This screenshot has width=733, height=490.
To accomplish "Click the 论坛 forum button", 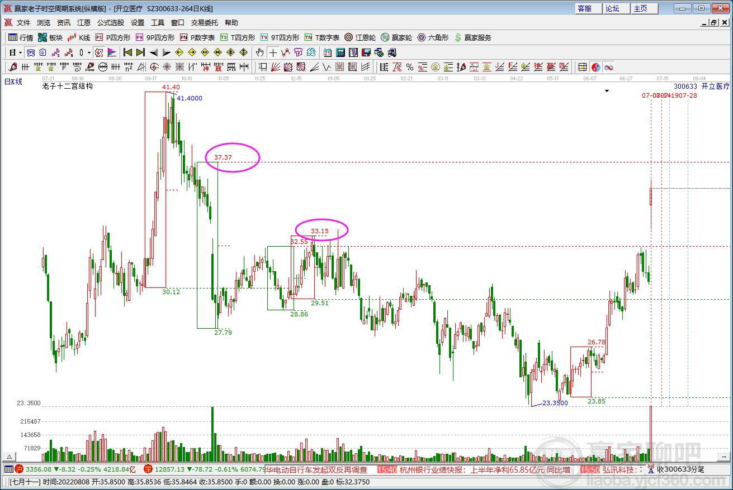I will point(617,8).
